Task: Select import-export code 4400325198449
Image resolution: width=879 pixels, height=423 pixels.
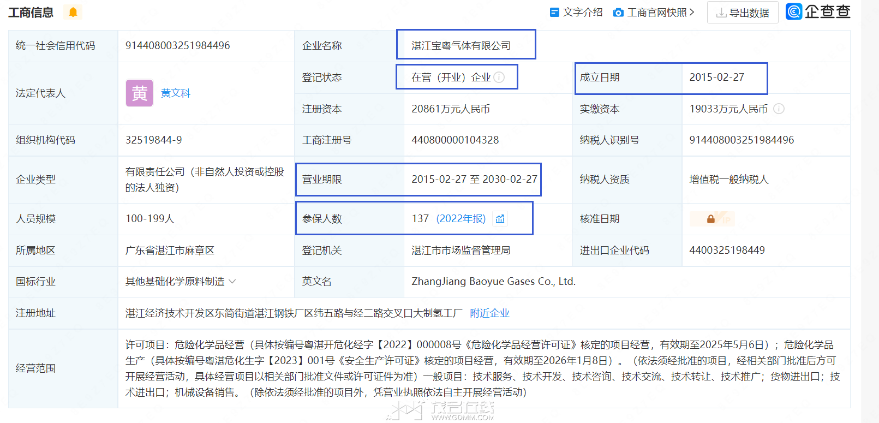Action: coord(727,251)
